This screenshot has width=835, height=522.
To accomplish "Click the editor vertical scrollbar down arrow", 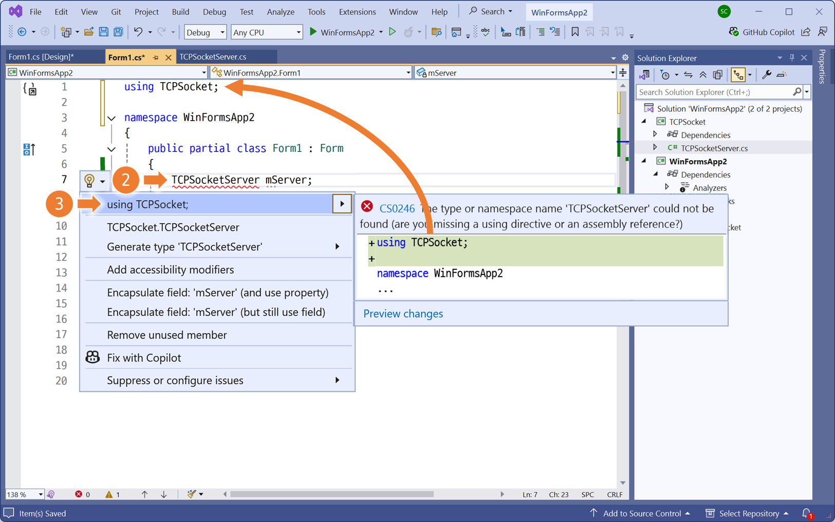I will [623, 483].
